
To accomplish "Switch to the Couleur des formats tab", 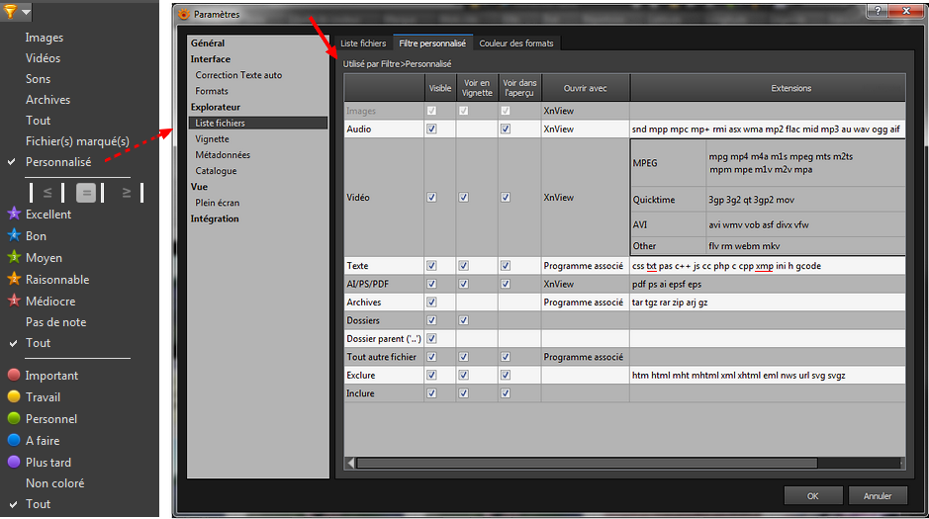I will pyautogui.click(x=516, y=43).
